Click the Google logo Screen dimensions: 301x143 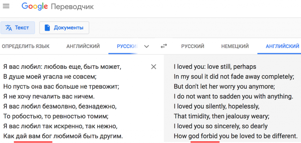click(x=35, y=7)
